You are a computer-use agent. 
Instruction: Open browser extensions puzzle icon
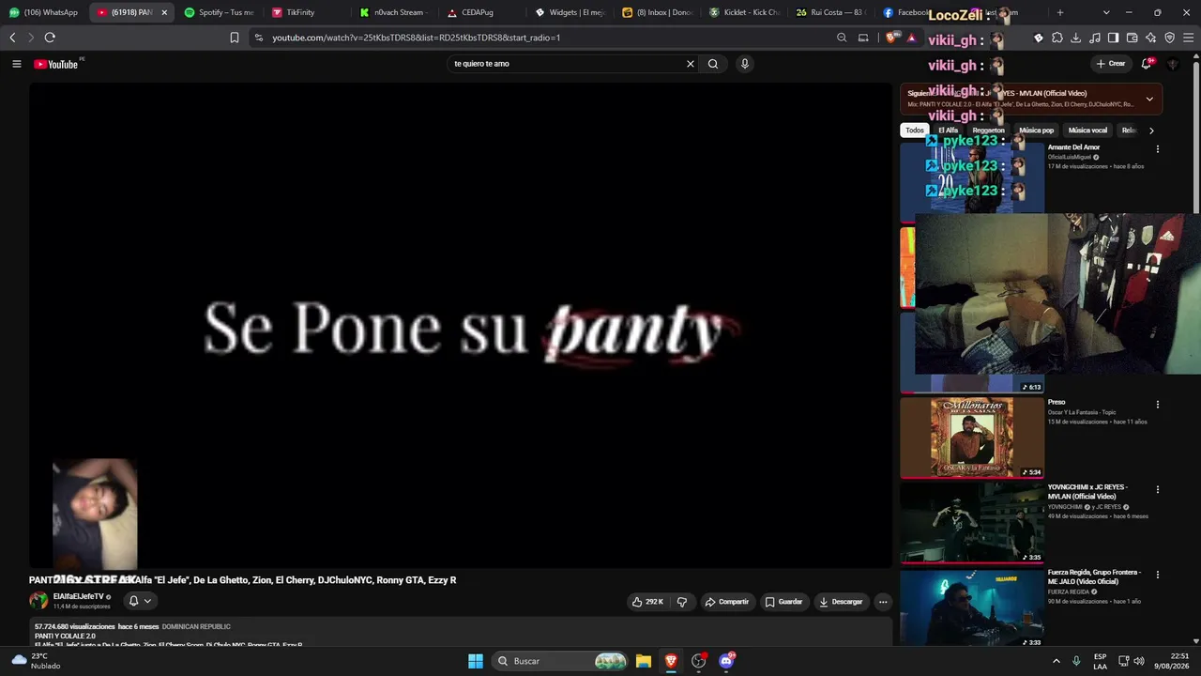1057,38
